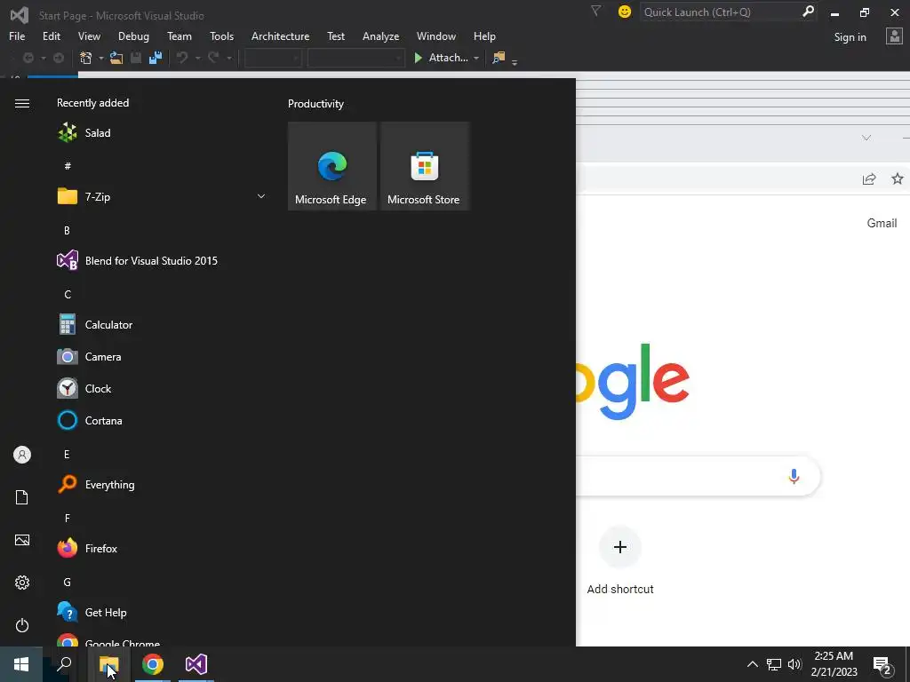Click the Windows Start button
Viewport: 910px width, 682px height.
21,664
